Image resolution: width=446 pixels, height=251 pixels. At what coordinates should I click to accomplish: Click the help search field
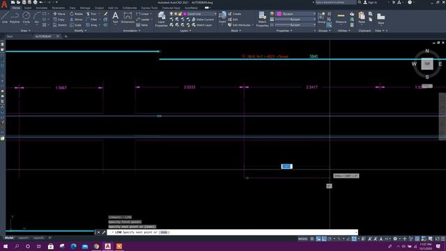(x=335, y=2)
